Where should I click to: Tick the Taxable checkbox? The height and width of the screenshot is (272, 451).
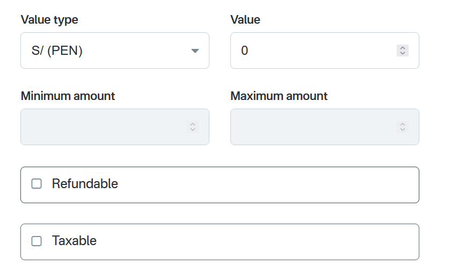(x=37, y=241)
